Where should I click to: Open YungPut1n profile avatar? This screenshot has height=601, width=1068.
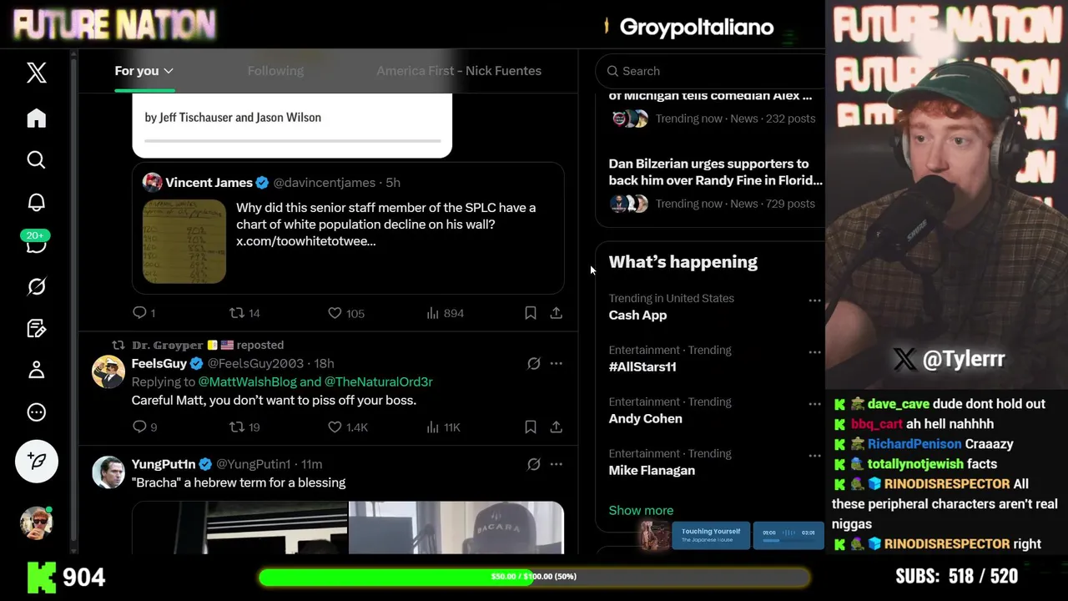pos(108,472)
